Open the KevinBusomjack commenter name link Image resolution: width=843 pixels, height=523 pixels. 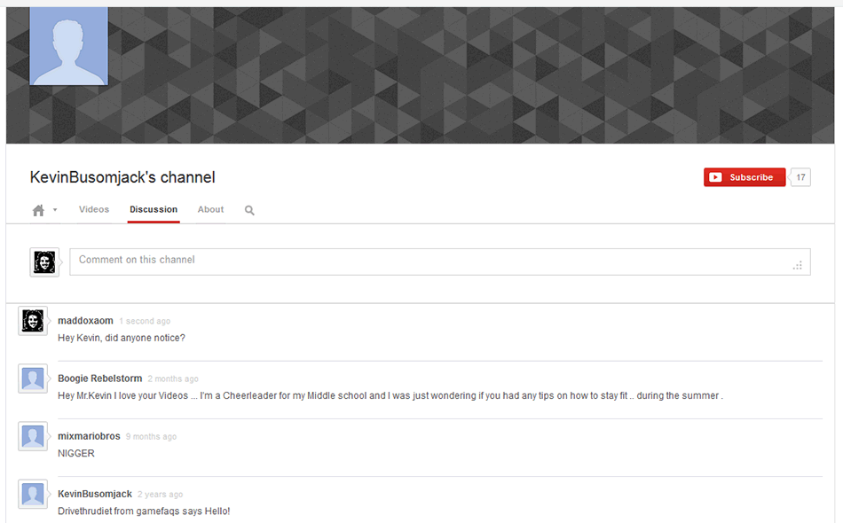click(95, 494)
